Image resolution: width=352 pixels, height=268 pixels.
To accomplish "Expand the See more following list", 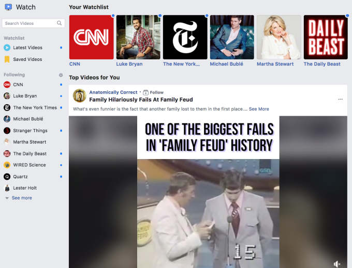I will pos(21,198).
